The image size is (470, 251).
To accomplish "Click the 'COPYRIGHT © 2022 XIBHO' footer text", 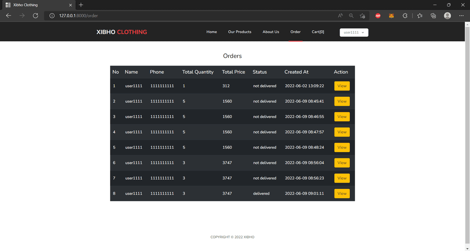I will [x=232, y=237].
